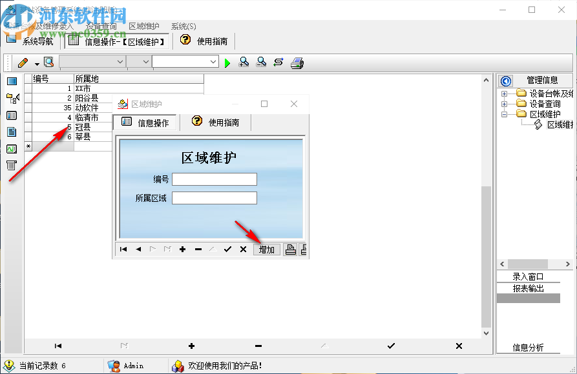Post changes with the checkmark navigator icon

227,249
